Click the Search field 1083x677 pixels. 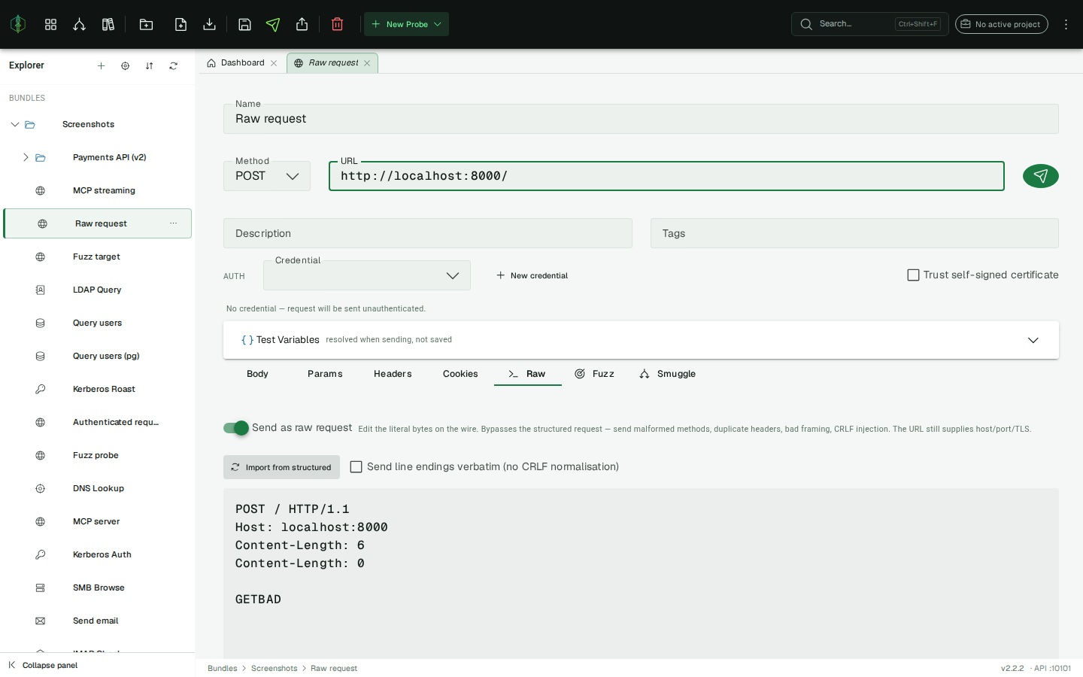[x=869, y=24]
